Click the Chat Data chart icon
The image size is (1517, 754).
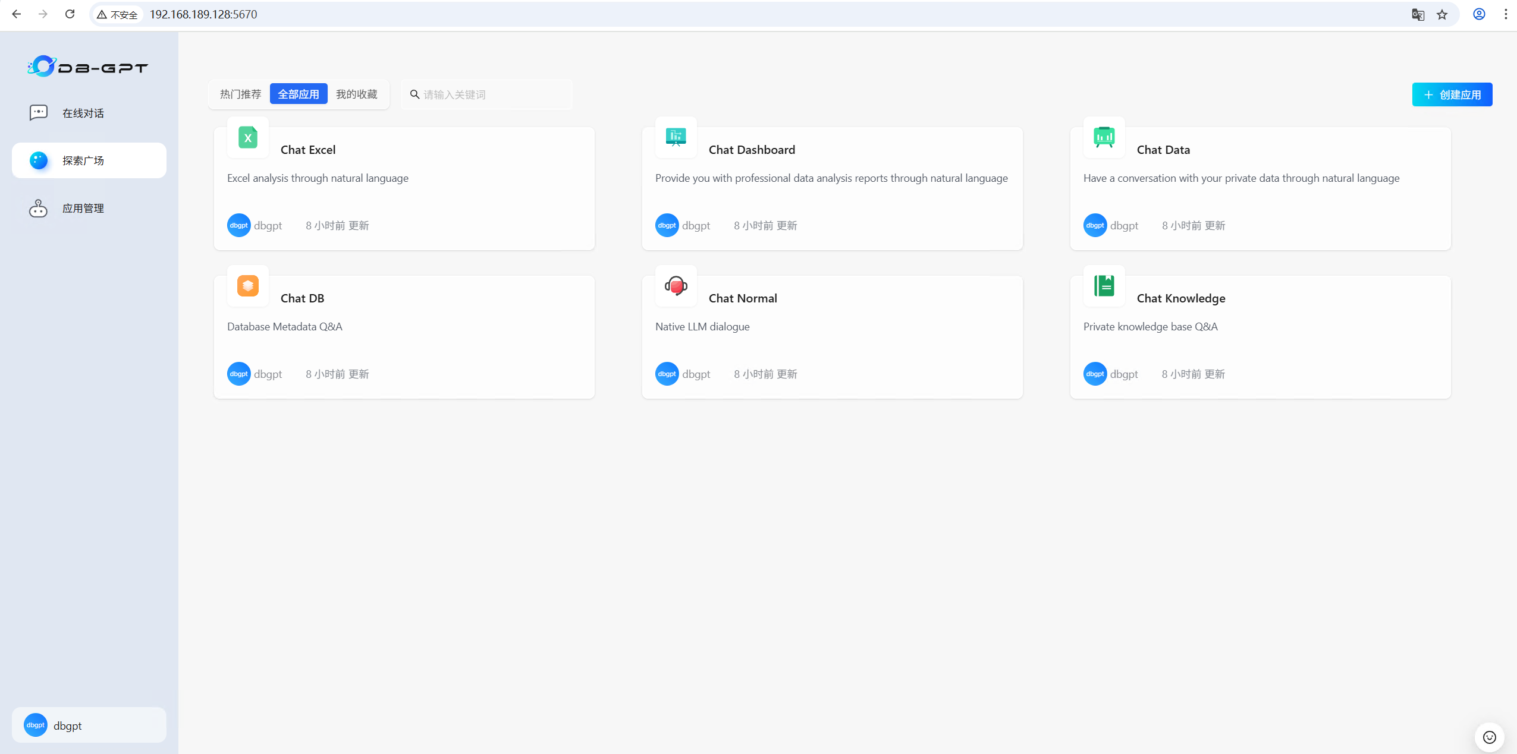(x=1104, y=138)
